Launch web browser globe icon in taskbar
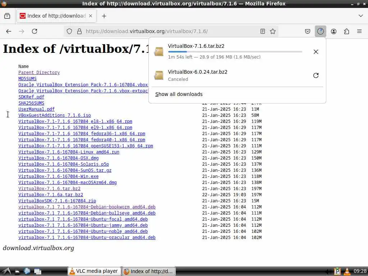Screen dimensions: 368x276 click(27, 271)
